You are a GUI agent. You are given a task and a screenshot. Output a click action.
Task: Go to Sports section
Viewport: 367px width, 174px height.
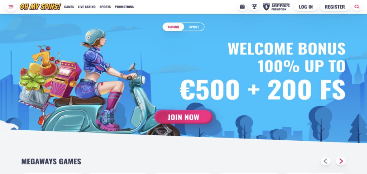point(105,7)
